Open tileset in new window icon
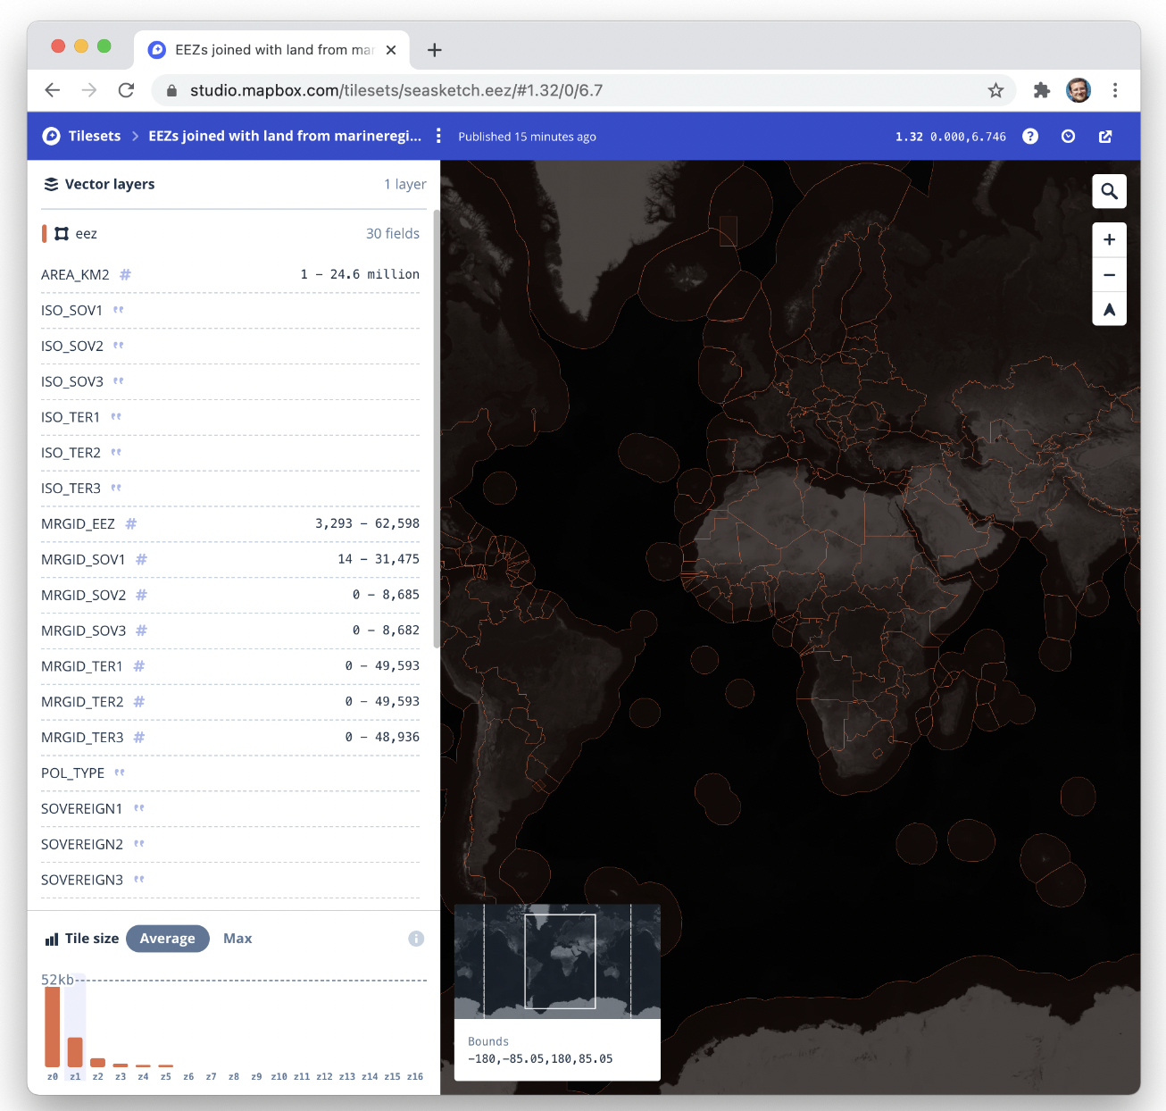The height and width of the screenshot is (1111, 1166). coord(1105,136)
